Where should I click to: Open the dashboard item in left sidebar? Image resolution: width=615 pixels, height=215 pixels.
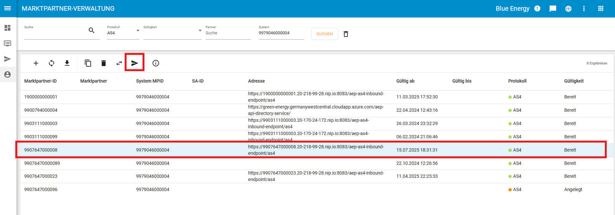click(x=7, y=28)
